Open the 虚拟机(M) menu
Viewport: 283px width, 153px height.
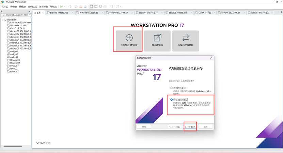32,6
